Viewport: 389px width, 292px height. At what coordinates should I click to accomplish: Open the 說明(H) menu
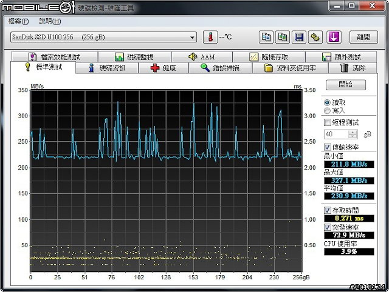pos(49,21)
